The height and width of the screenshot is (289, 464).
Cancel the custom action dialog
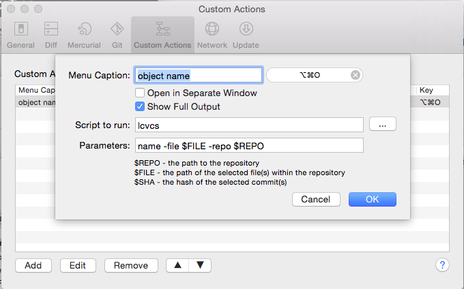tap(315, 199)
